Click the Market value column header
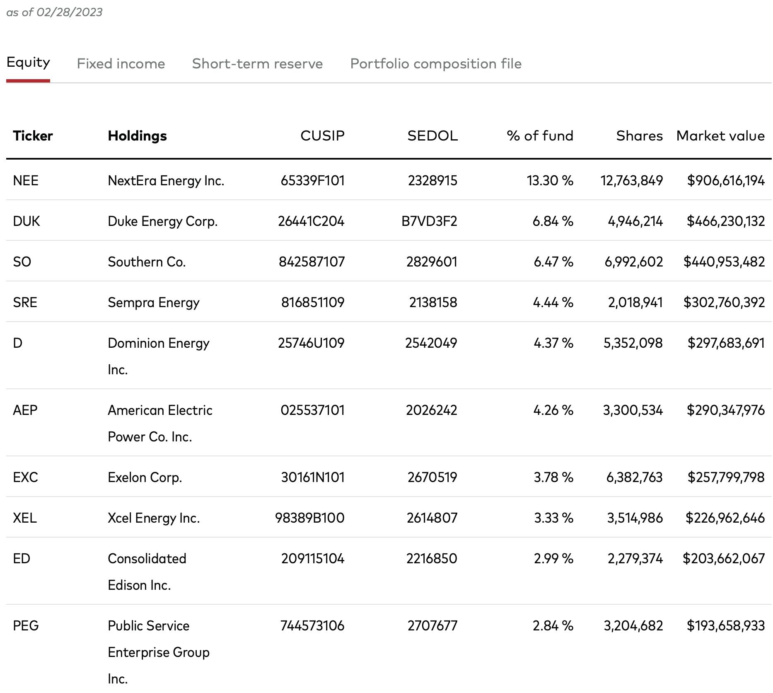773x693 pixels. click(x=720, y=136)
